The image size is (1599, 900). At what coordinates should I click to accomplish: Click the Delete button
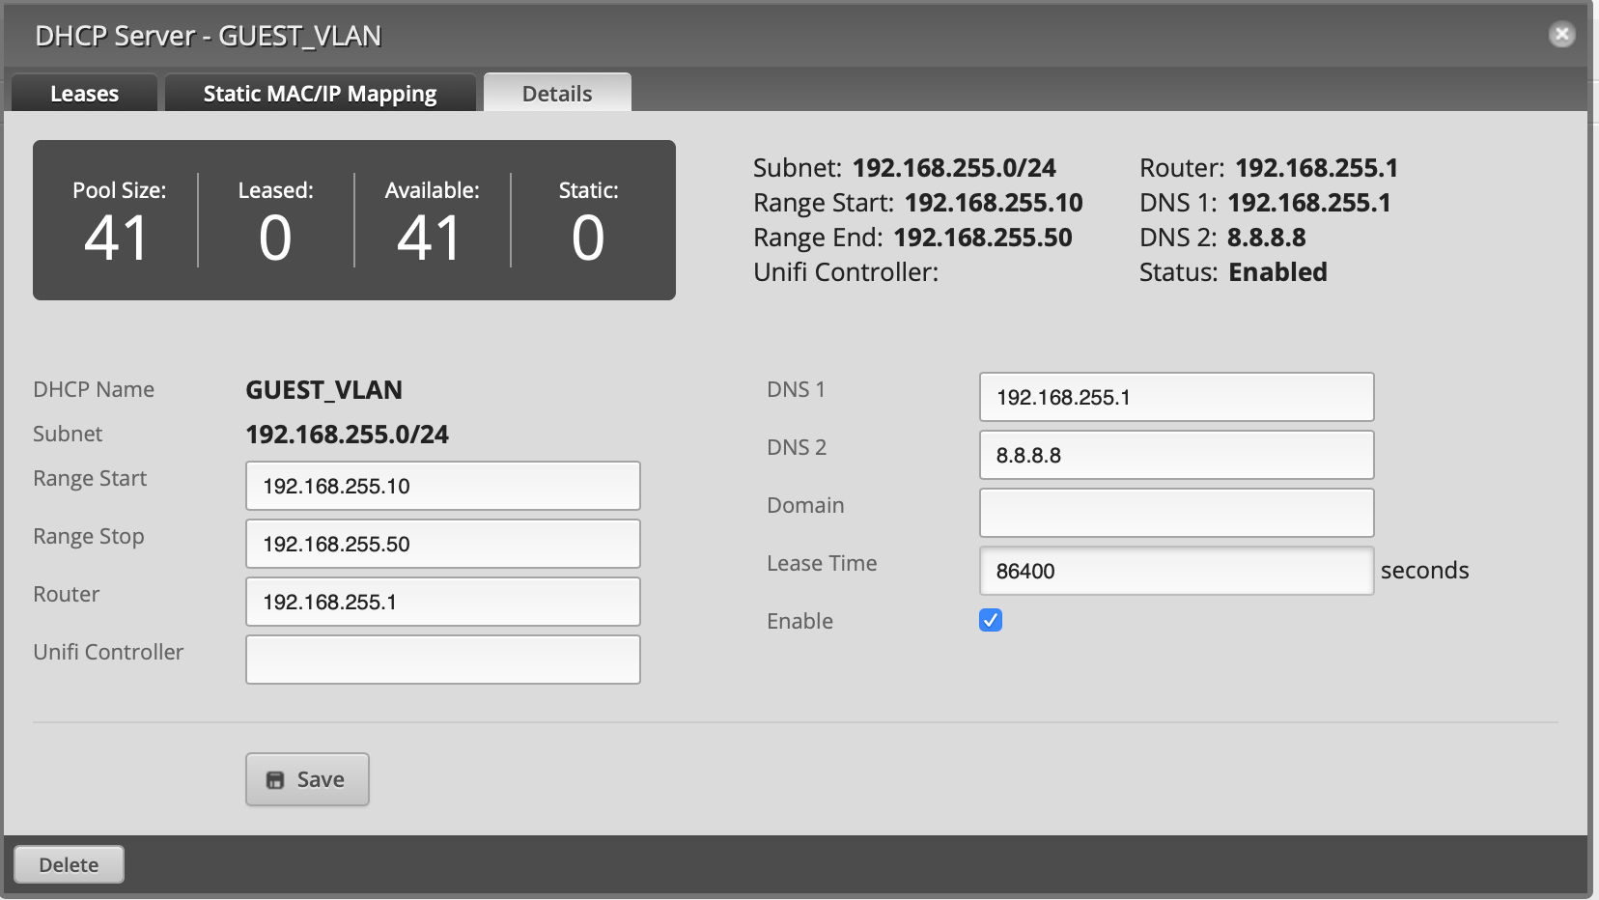point(69,864)
